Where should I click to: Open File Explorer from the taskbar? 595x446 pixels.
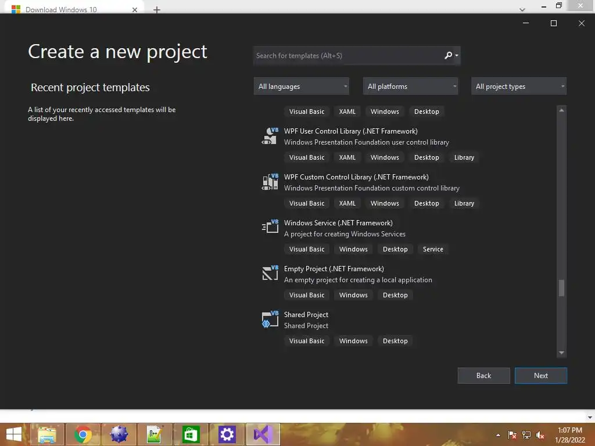[x=46, y=434]
